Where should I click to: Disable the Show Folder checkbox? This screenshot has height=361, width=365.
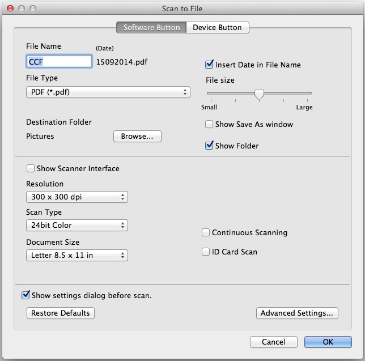[209, 146]
